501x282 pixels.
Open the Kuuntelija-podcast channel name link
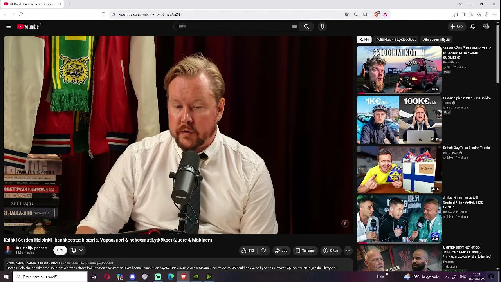point(32,248)
